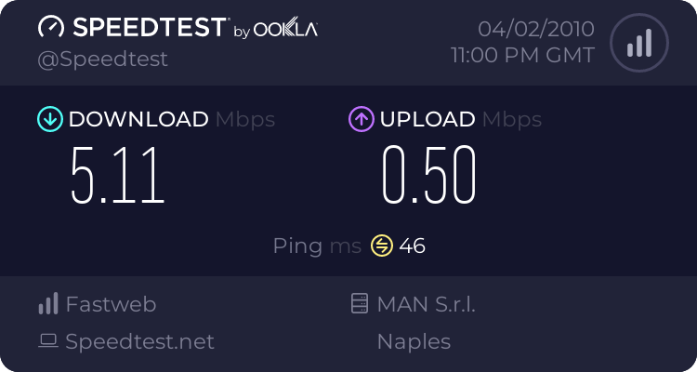Click the yellow ping icon
The width and height of the screenshot is (697, 372).
382,246
